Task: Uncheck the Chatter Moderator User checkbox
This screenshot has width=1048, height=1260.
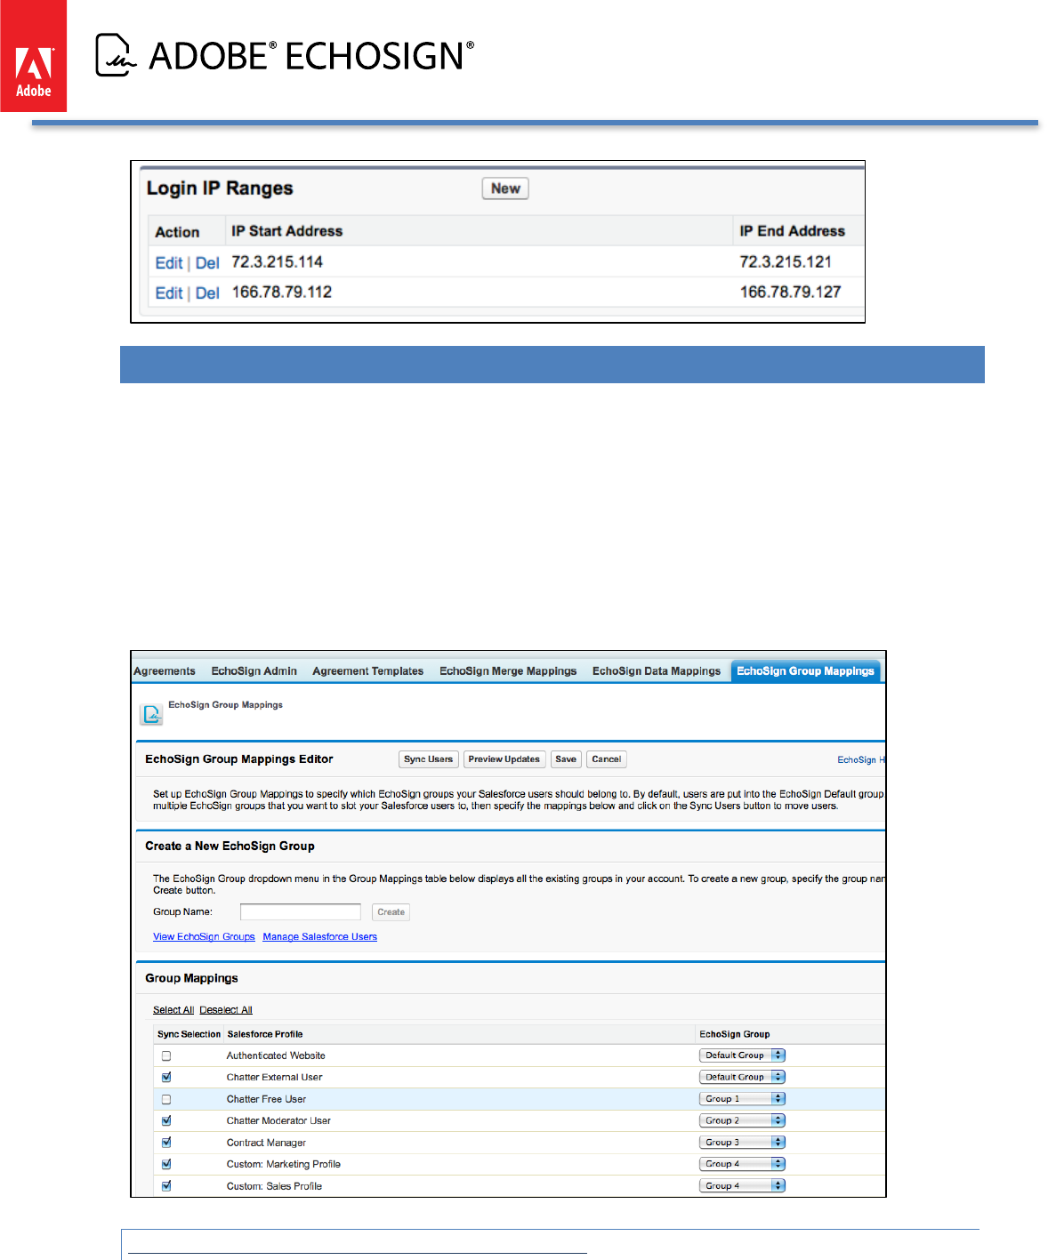Action: (166, 1121)
